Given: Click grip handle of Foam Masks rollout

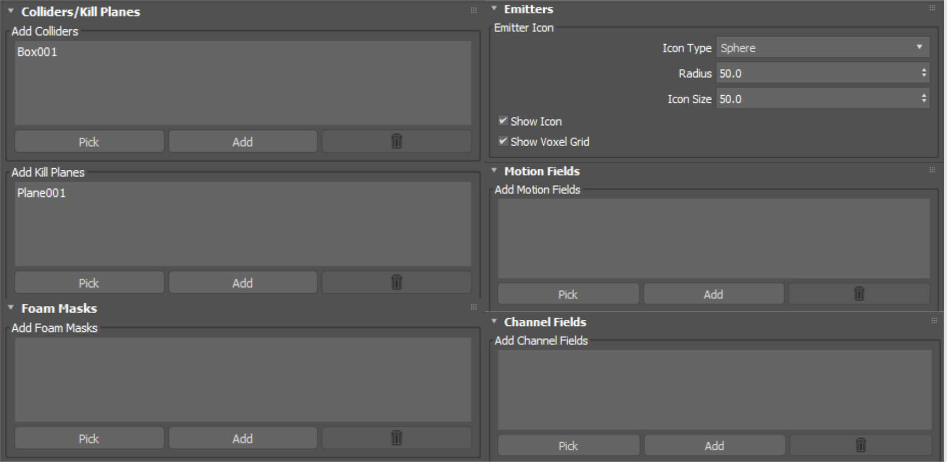Looking at the screenshot, I should [x=473, y=307].
